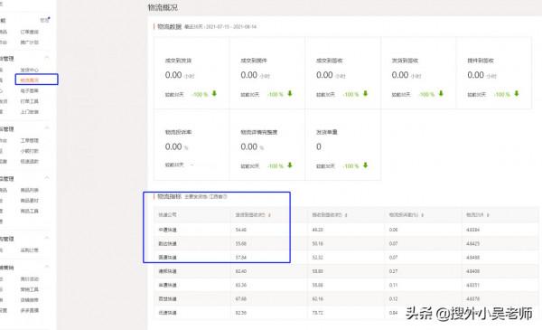This screenshot has height=330, width=542.
Task: Sort table by 揽收到签收时长 column icon
Action: coord(346,215)
